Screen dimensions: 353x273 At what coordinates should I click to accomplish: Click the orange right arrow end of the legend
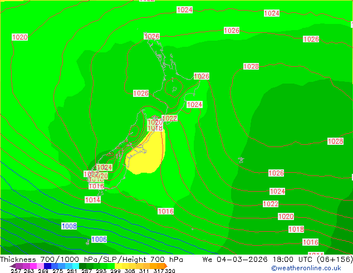[166, 266]
